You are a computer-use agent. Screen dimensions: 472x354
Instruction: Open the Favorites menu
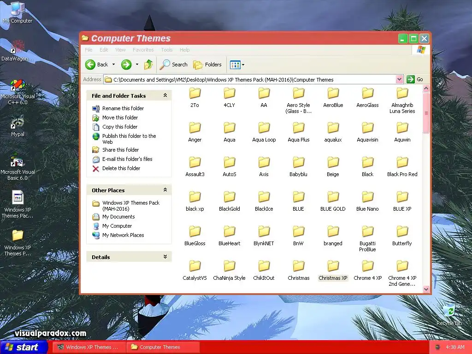pyautogui.click(x=143, y=50)
